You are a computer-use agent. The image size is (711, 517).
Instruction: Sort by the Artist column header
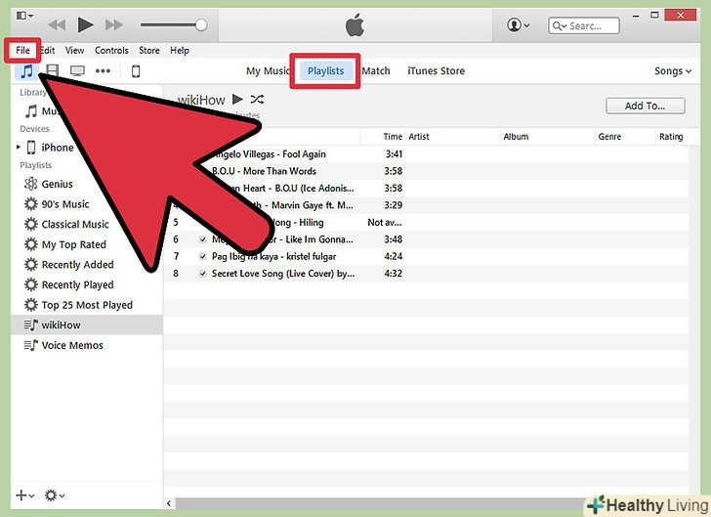(419, 137)
